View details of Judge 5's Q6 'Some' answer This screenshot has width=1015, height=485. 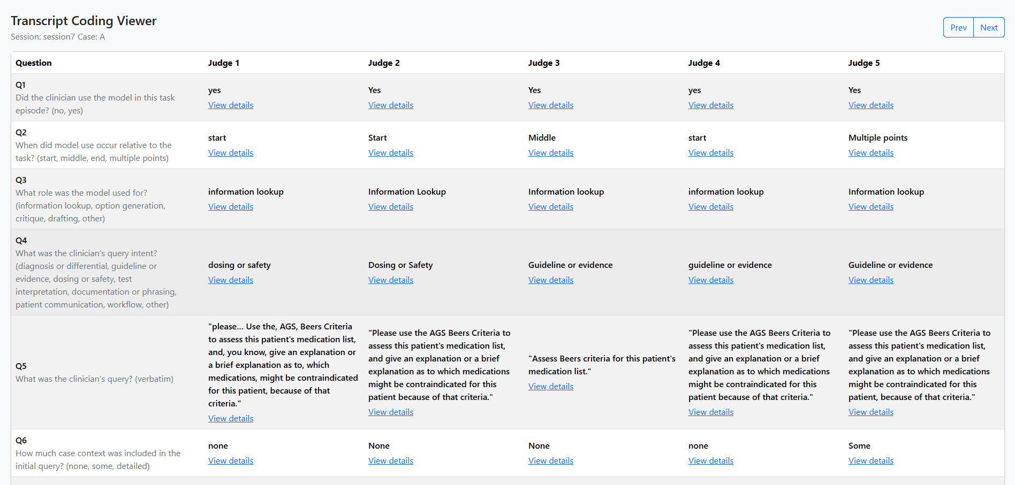coord(870,460)
